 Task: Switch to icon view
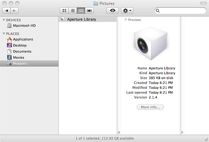click(64, 11)
